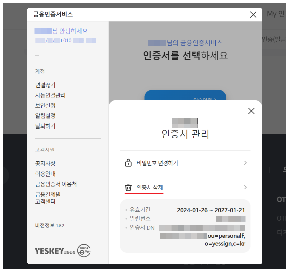
Task: Click the 금융인증서비스 dialog title
Action: 53,14
